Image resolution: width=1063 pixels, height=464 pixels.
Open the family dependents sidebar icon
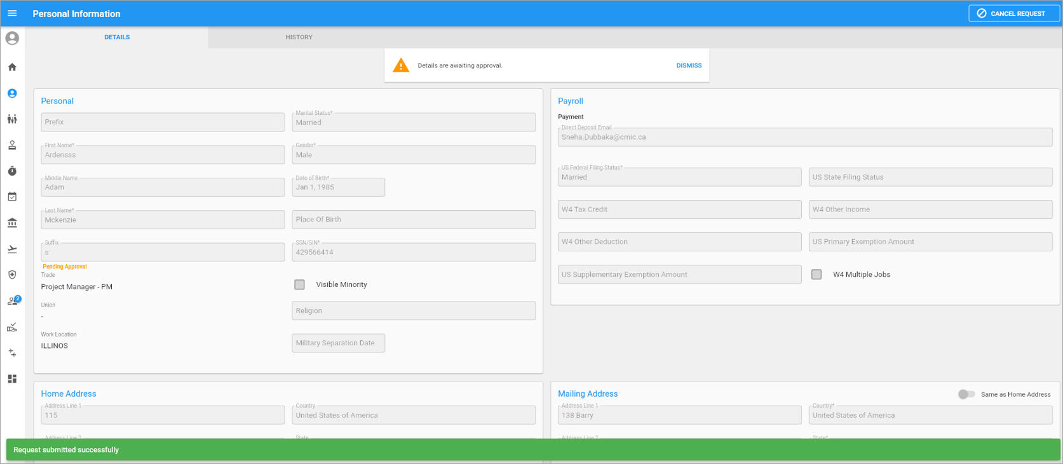coord(12,119)
